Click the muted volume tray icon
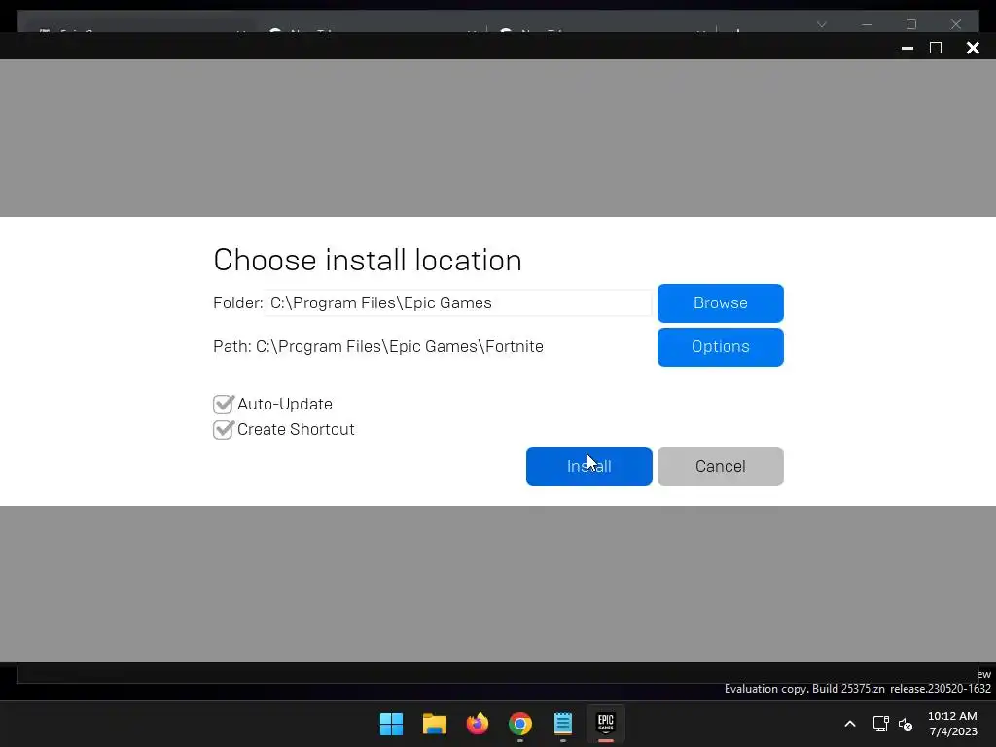The height and width of the screenshot is (747, 996). tap(906, 724)
